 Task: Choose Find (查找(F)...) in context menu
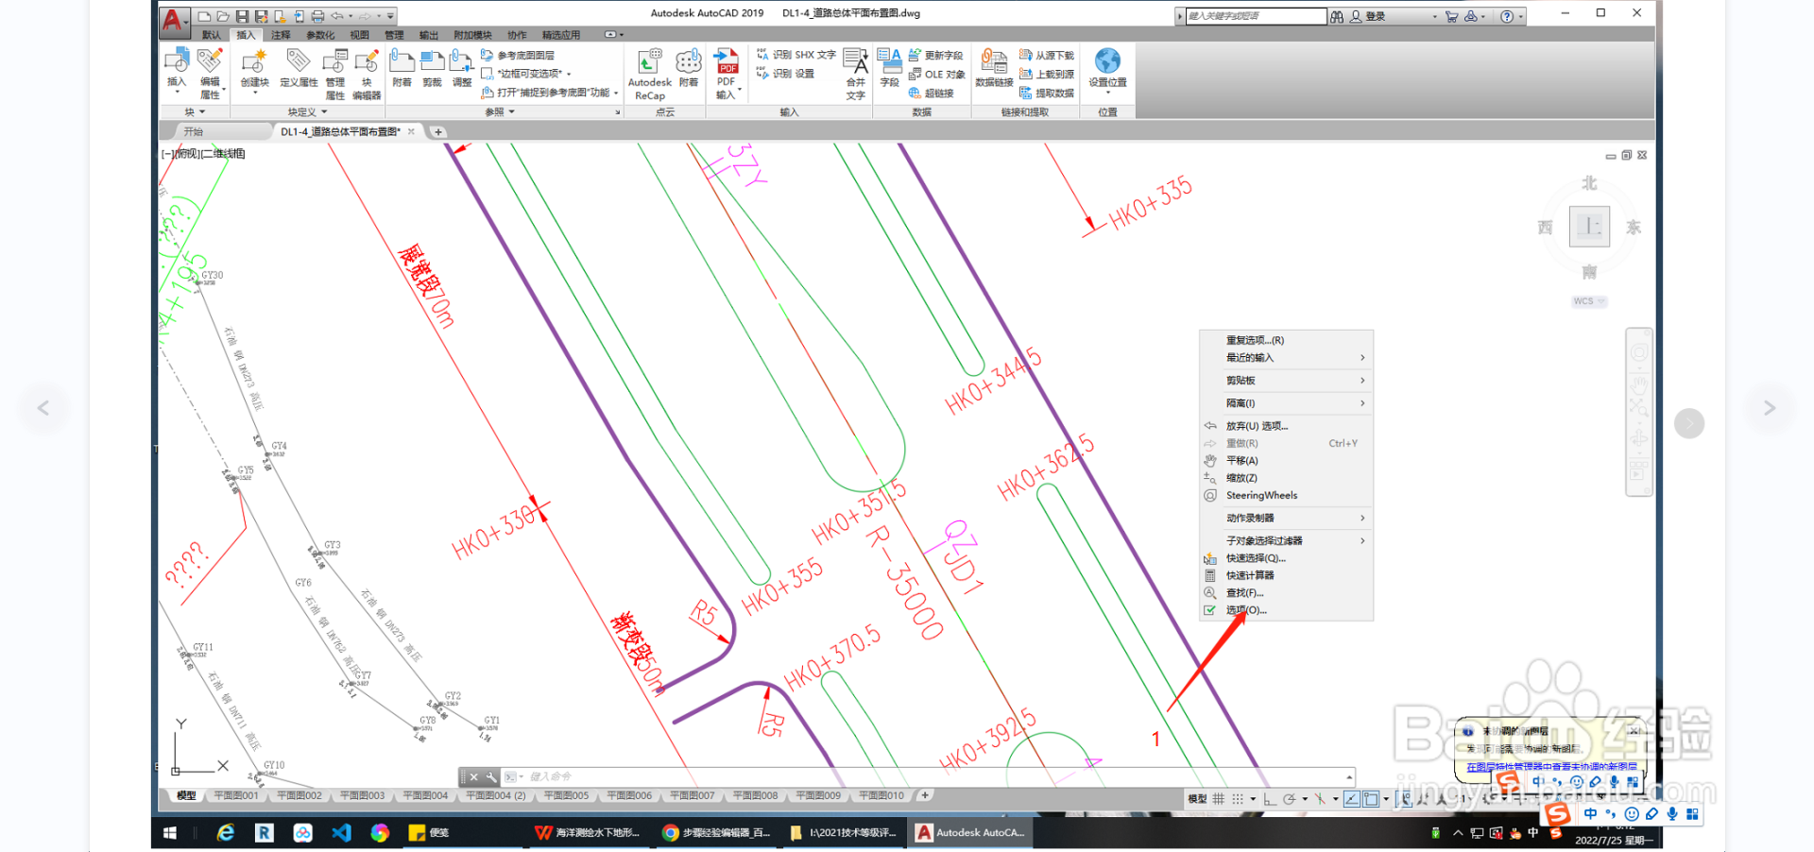(x=1286, y=593)
